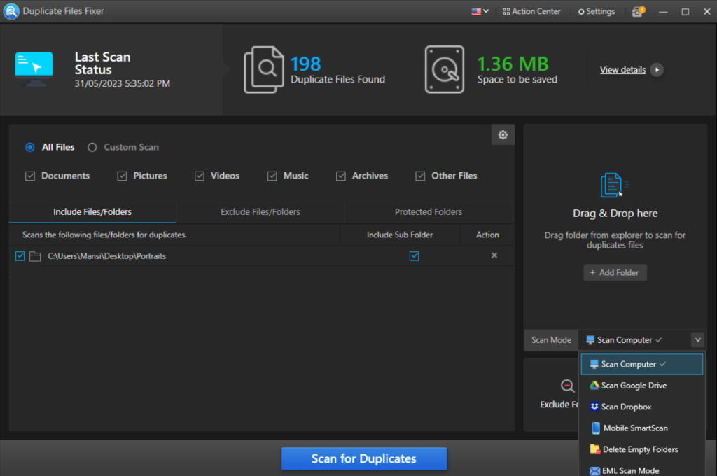
Task: Remove Portraits folder with X action
Action: pyautogui.click(x=494, y=255)
